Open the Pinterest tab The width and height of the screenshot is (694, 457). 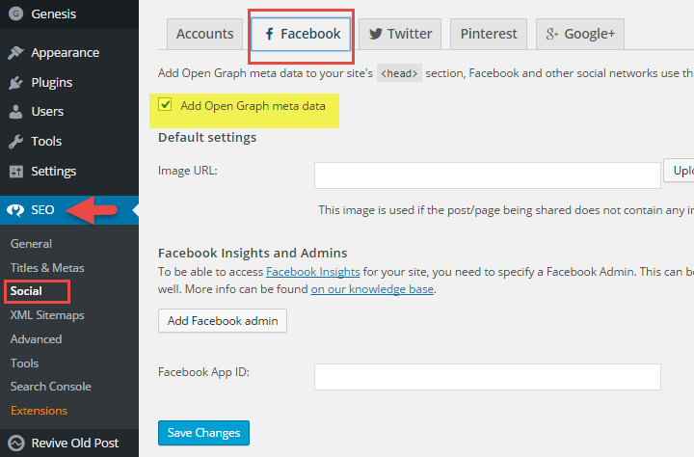[488, 34]
